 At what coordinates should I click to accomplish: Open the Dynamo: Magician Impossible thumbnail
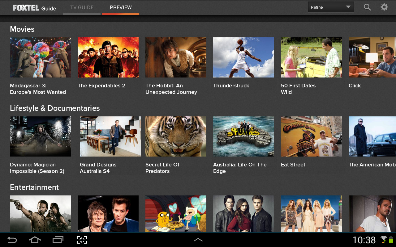click(x=40, y=136)
